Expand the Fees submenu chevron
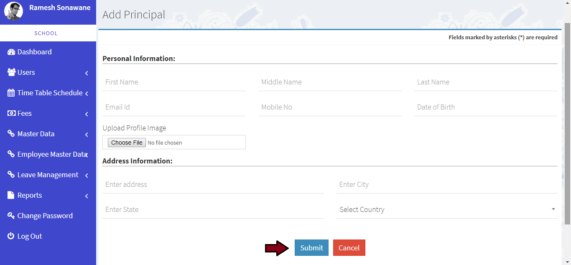The image size is (571, 265). coord(87,114)
